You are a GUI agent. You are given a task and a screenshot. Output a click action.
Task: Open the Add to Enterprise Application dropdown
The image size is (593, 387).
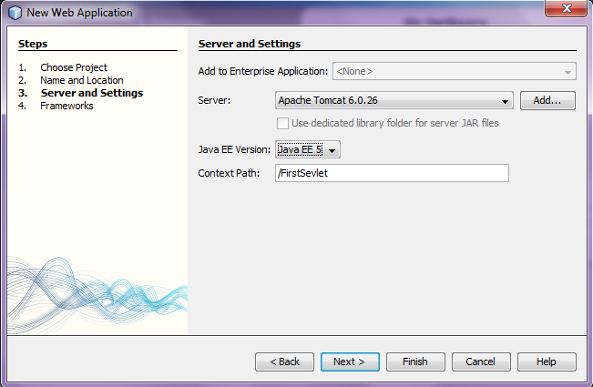click(455, 71)
